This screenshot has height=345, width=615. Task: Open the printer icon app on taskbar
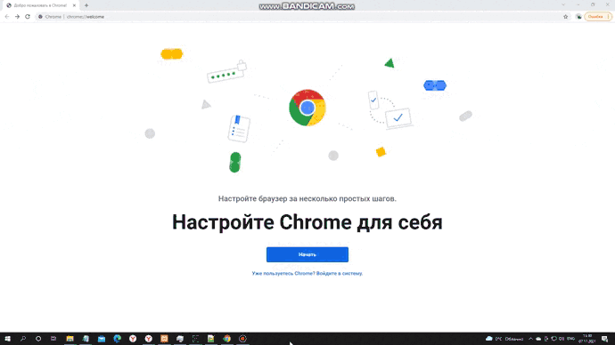[x=180, y=339]
